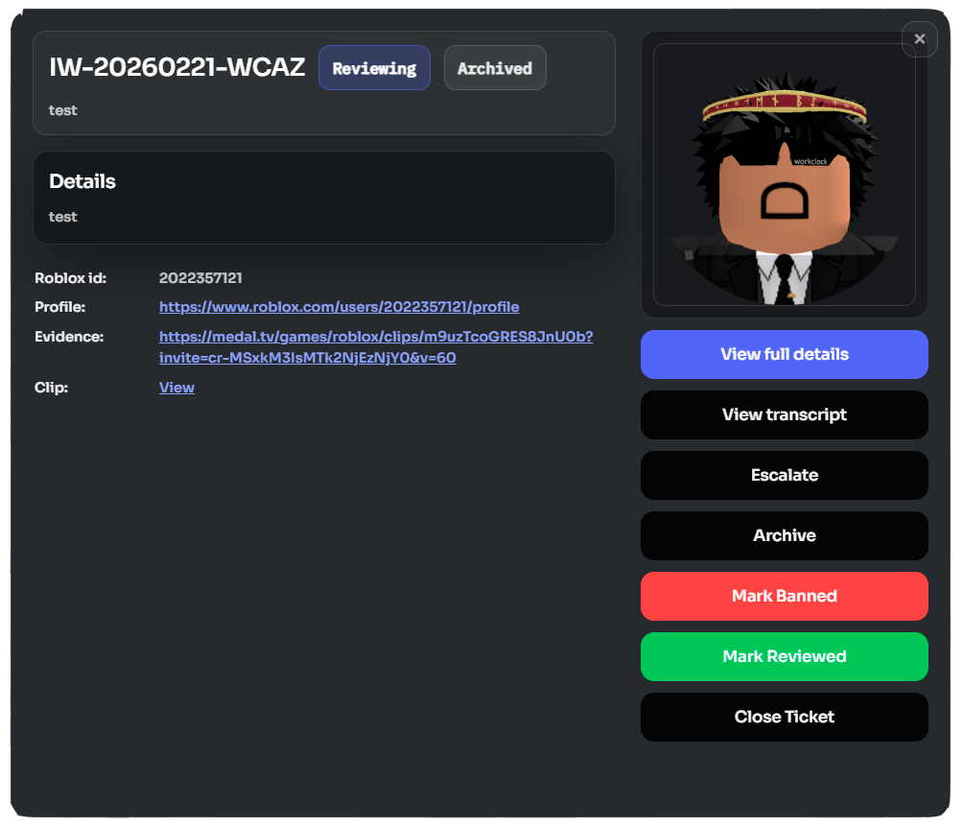Open the Roblox profile link
The image size is (963, 827).
(339, 306)
